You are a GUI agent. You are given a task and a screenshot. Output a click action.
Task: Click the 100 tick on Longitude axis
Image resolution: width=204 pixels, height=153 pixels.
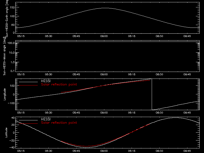(12, 86)
